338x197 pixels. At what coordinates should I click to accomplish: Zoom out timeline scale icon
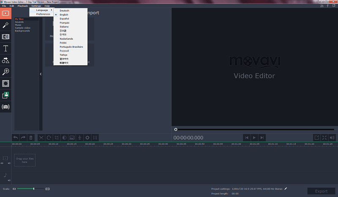pos(14,189)
